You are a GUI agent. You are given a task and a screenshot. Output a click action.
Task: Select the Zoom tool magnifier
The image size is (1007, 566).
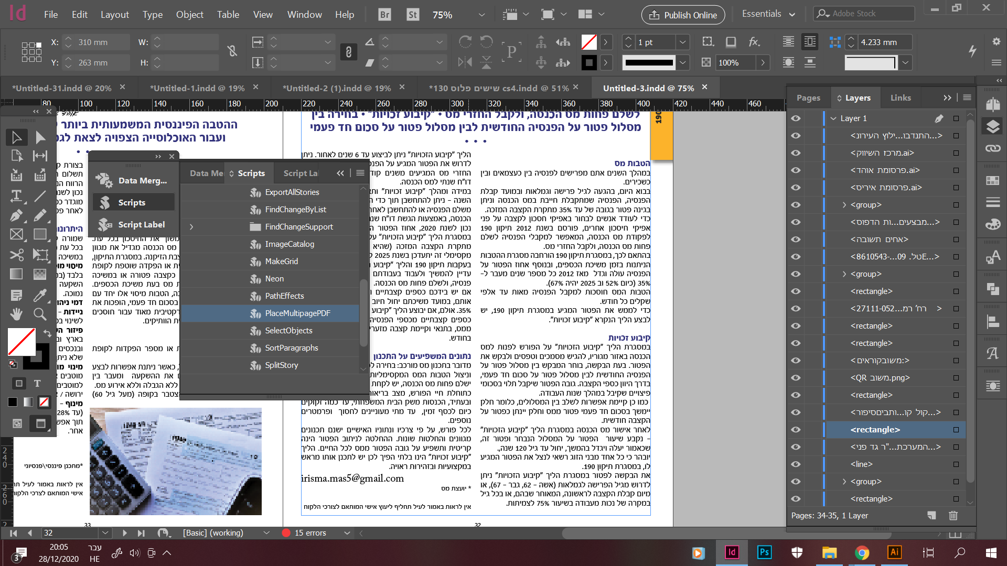[x=40, y=314]
